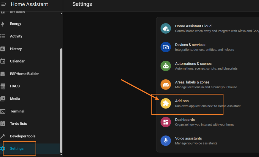This screenshot has height=157, width=259.
Task: Click the yellow Add-ons puzzle icon
Action: [166, 103]
